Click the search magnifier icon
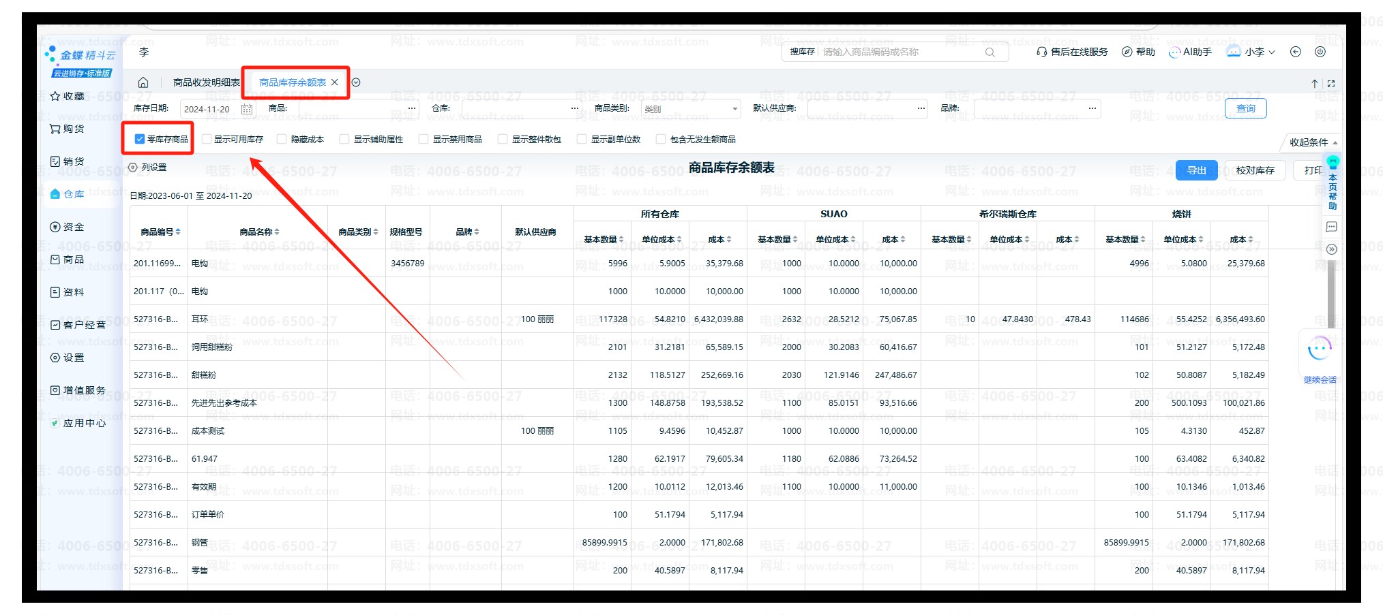Image resolution: width=1383 pixels, height=615 pixels. point(990,52)
